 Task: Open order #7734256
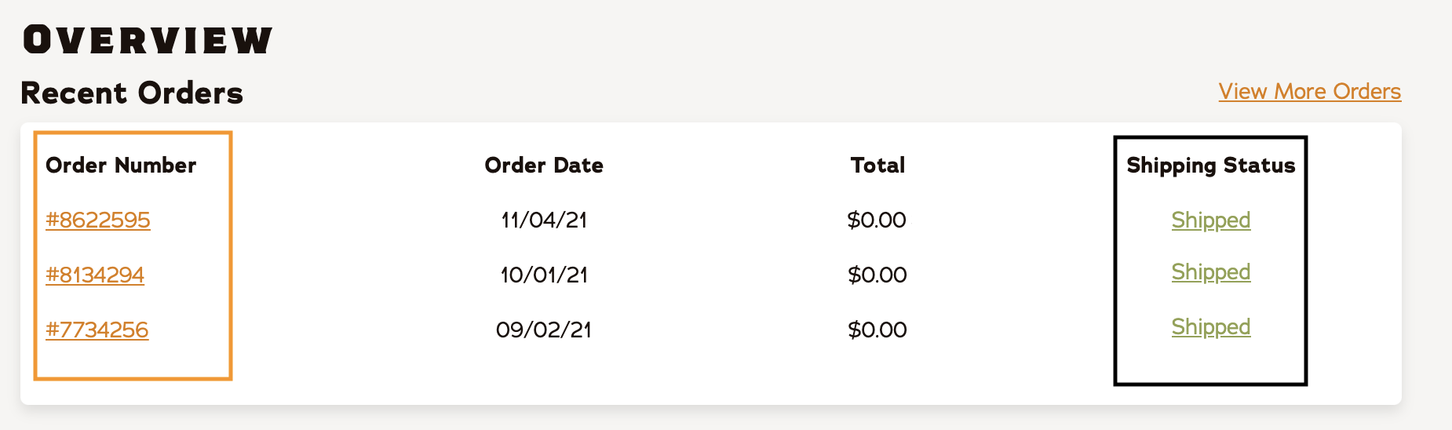(x=97, y=330)
